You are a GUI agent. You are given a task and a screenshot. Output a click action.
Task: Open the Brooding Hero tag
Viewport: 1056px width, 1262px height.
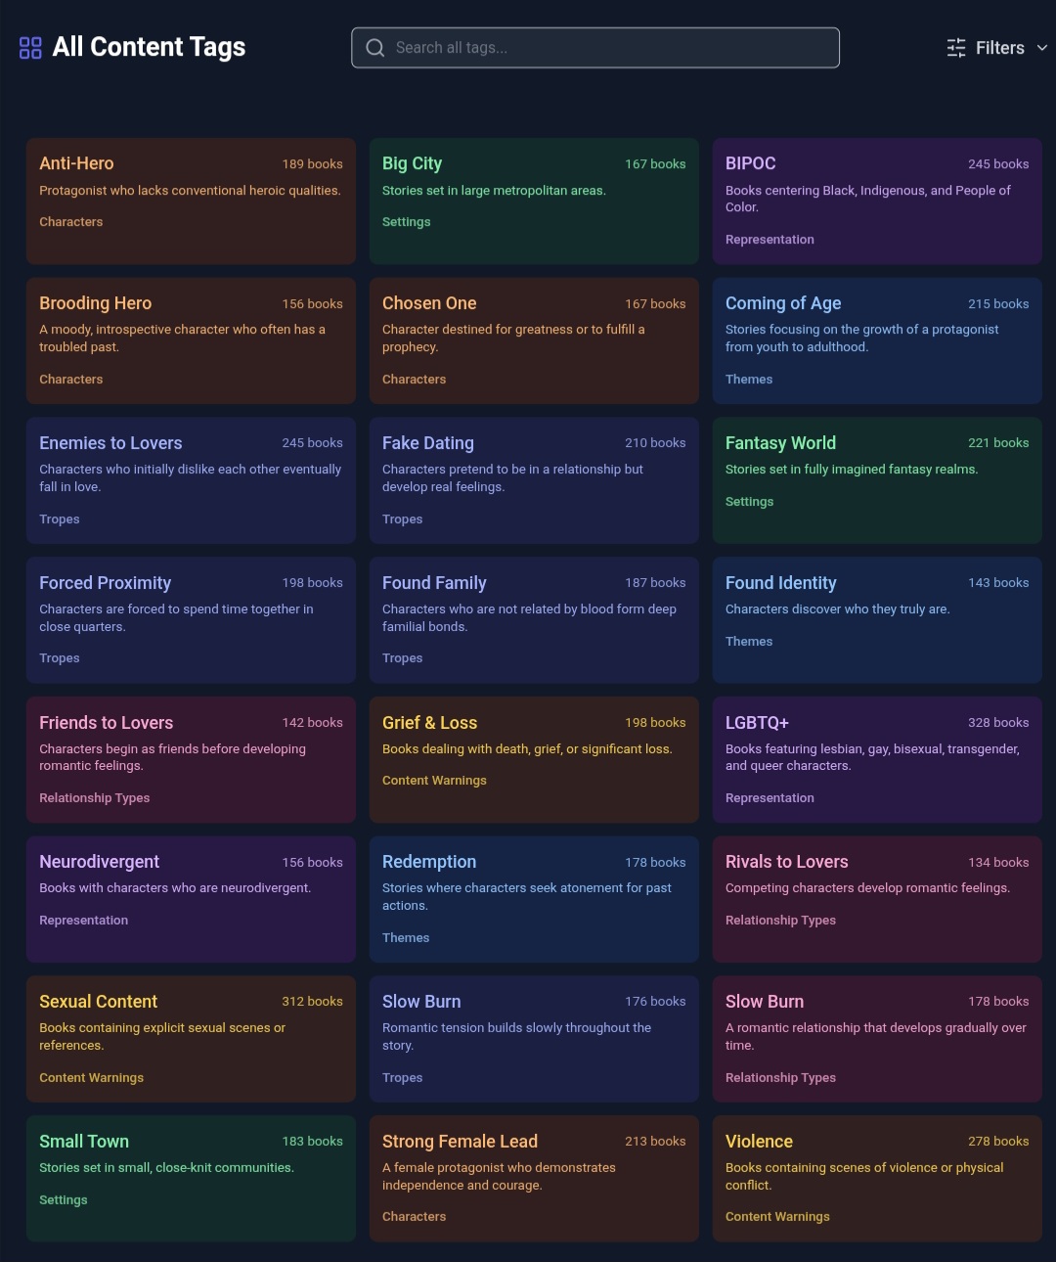[x=191, y=340]
